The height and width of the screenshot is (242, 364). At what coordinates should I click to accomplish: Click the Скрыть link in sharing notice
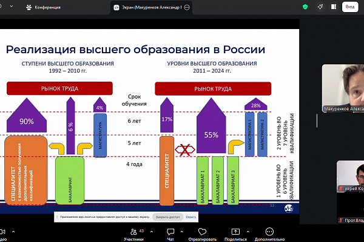point(191,217)
